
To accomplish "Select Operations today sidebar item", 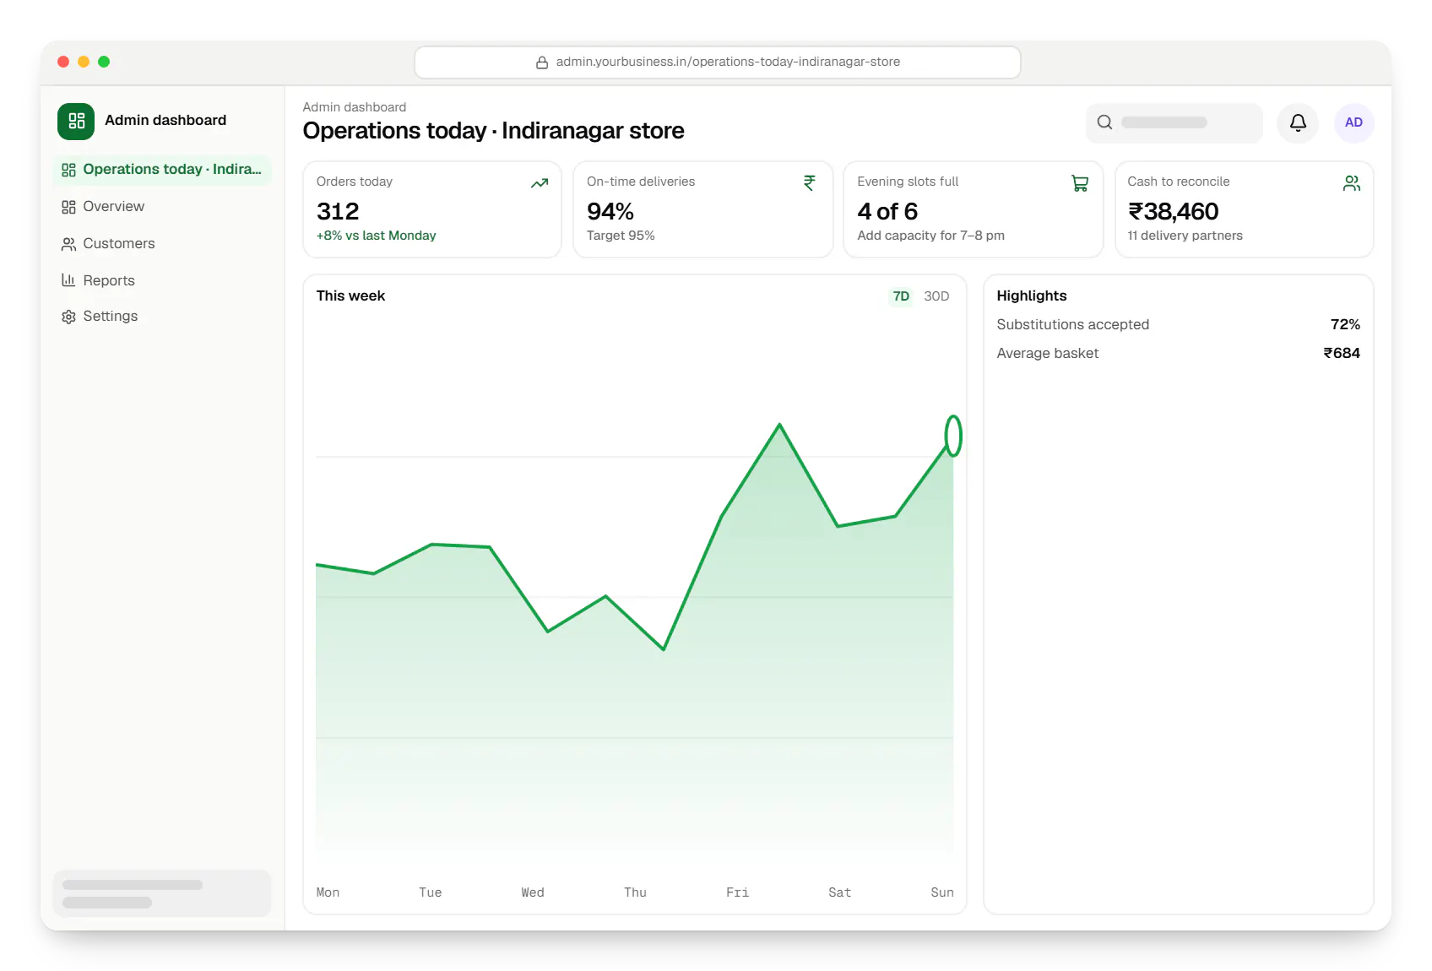I will (x=162, y=170).
